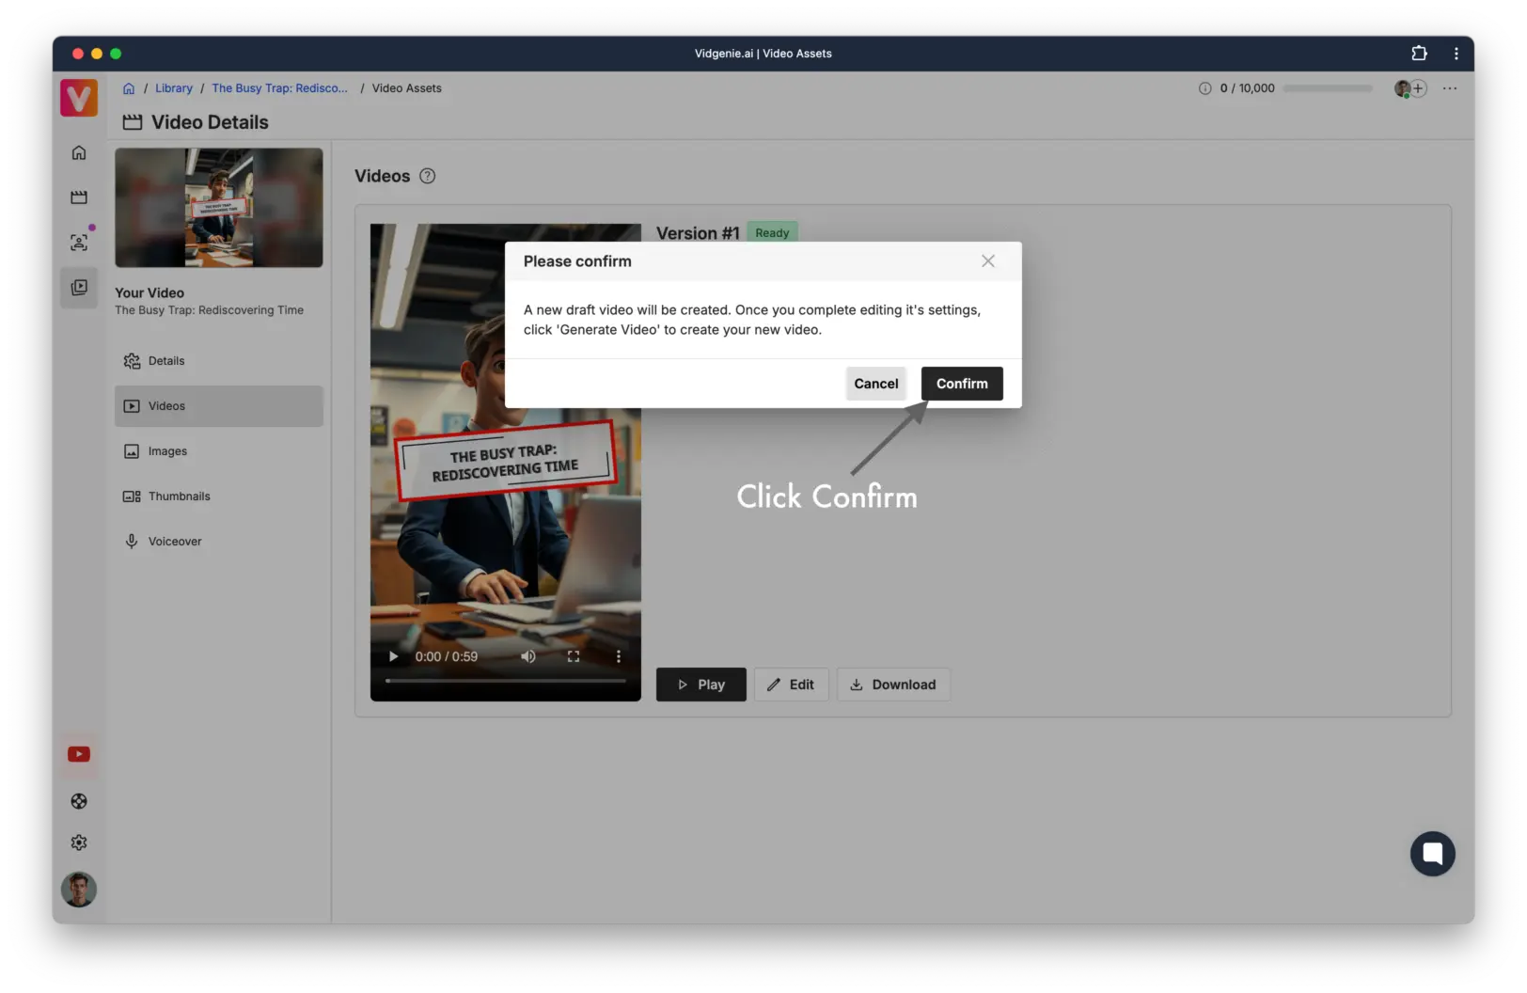Select the Videos menu item

(x=219, y=406)
